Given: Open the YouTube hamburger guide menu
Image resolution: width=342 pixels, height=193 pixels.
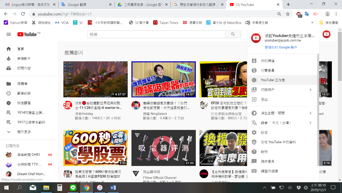Looking at the screenshot, I should (9, 34).
